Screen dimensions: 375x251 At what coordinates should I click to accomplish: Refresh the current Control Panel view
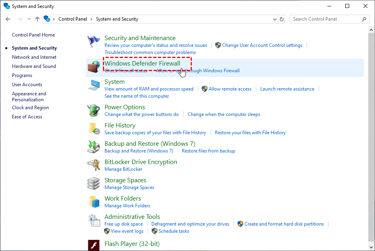[x=282, y=19]
